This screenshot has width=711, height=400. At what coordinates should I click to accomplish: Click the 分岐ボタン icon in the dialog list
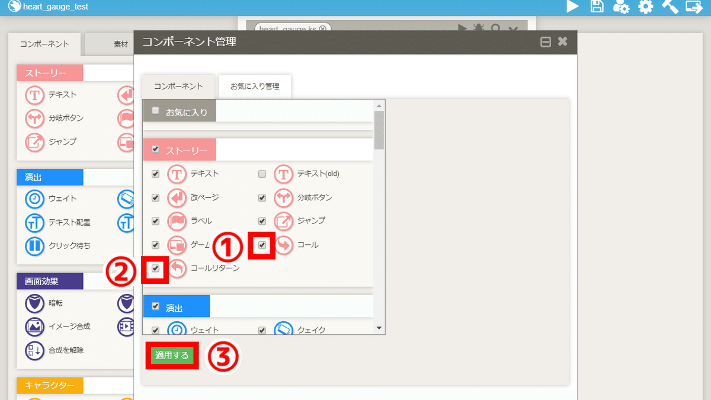tap(283, 198)
